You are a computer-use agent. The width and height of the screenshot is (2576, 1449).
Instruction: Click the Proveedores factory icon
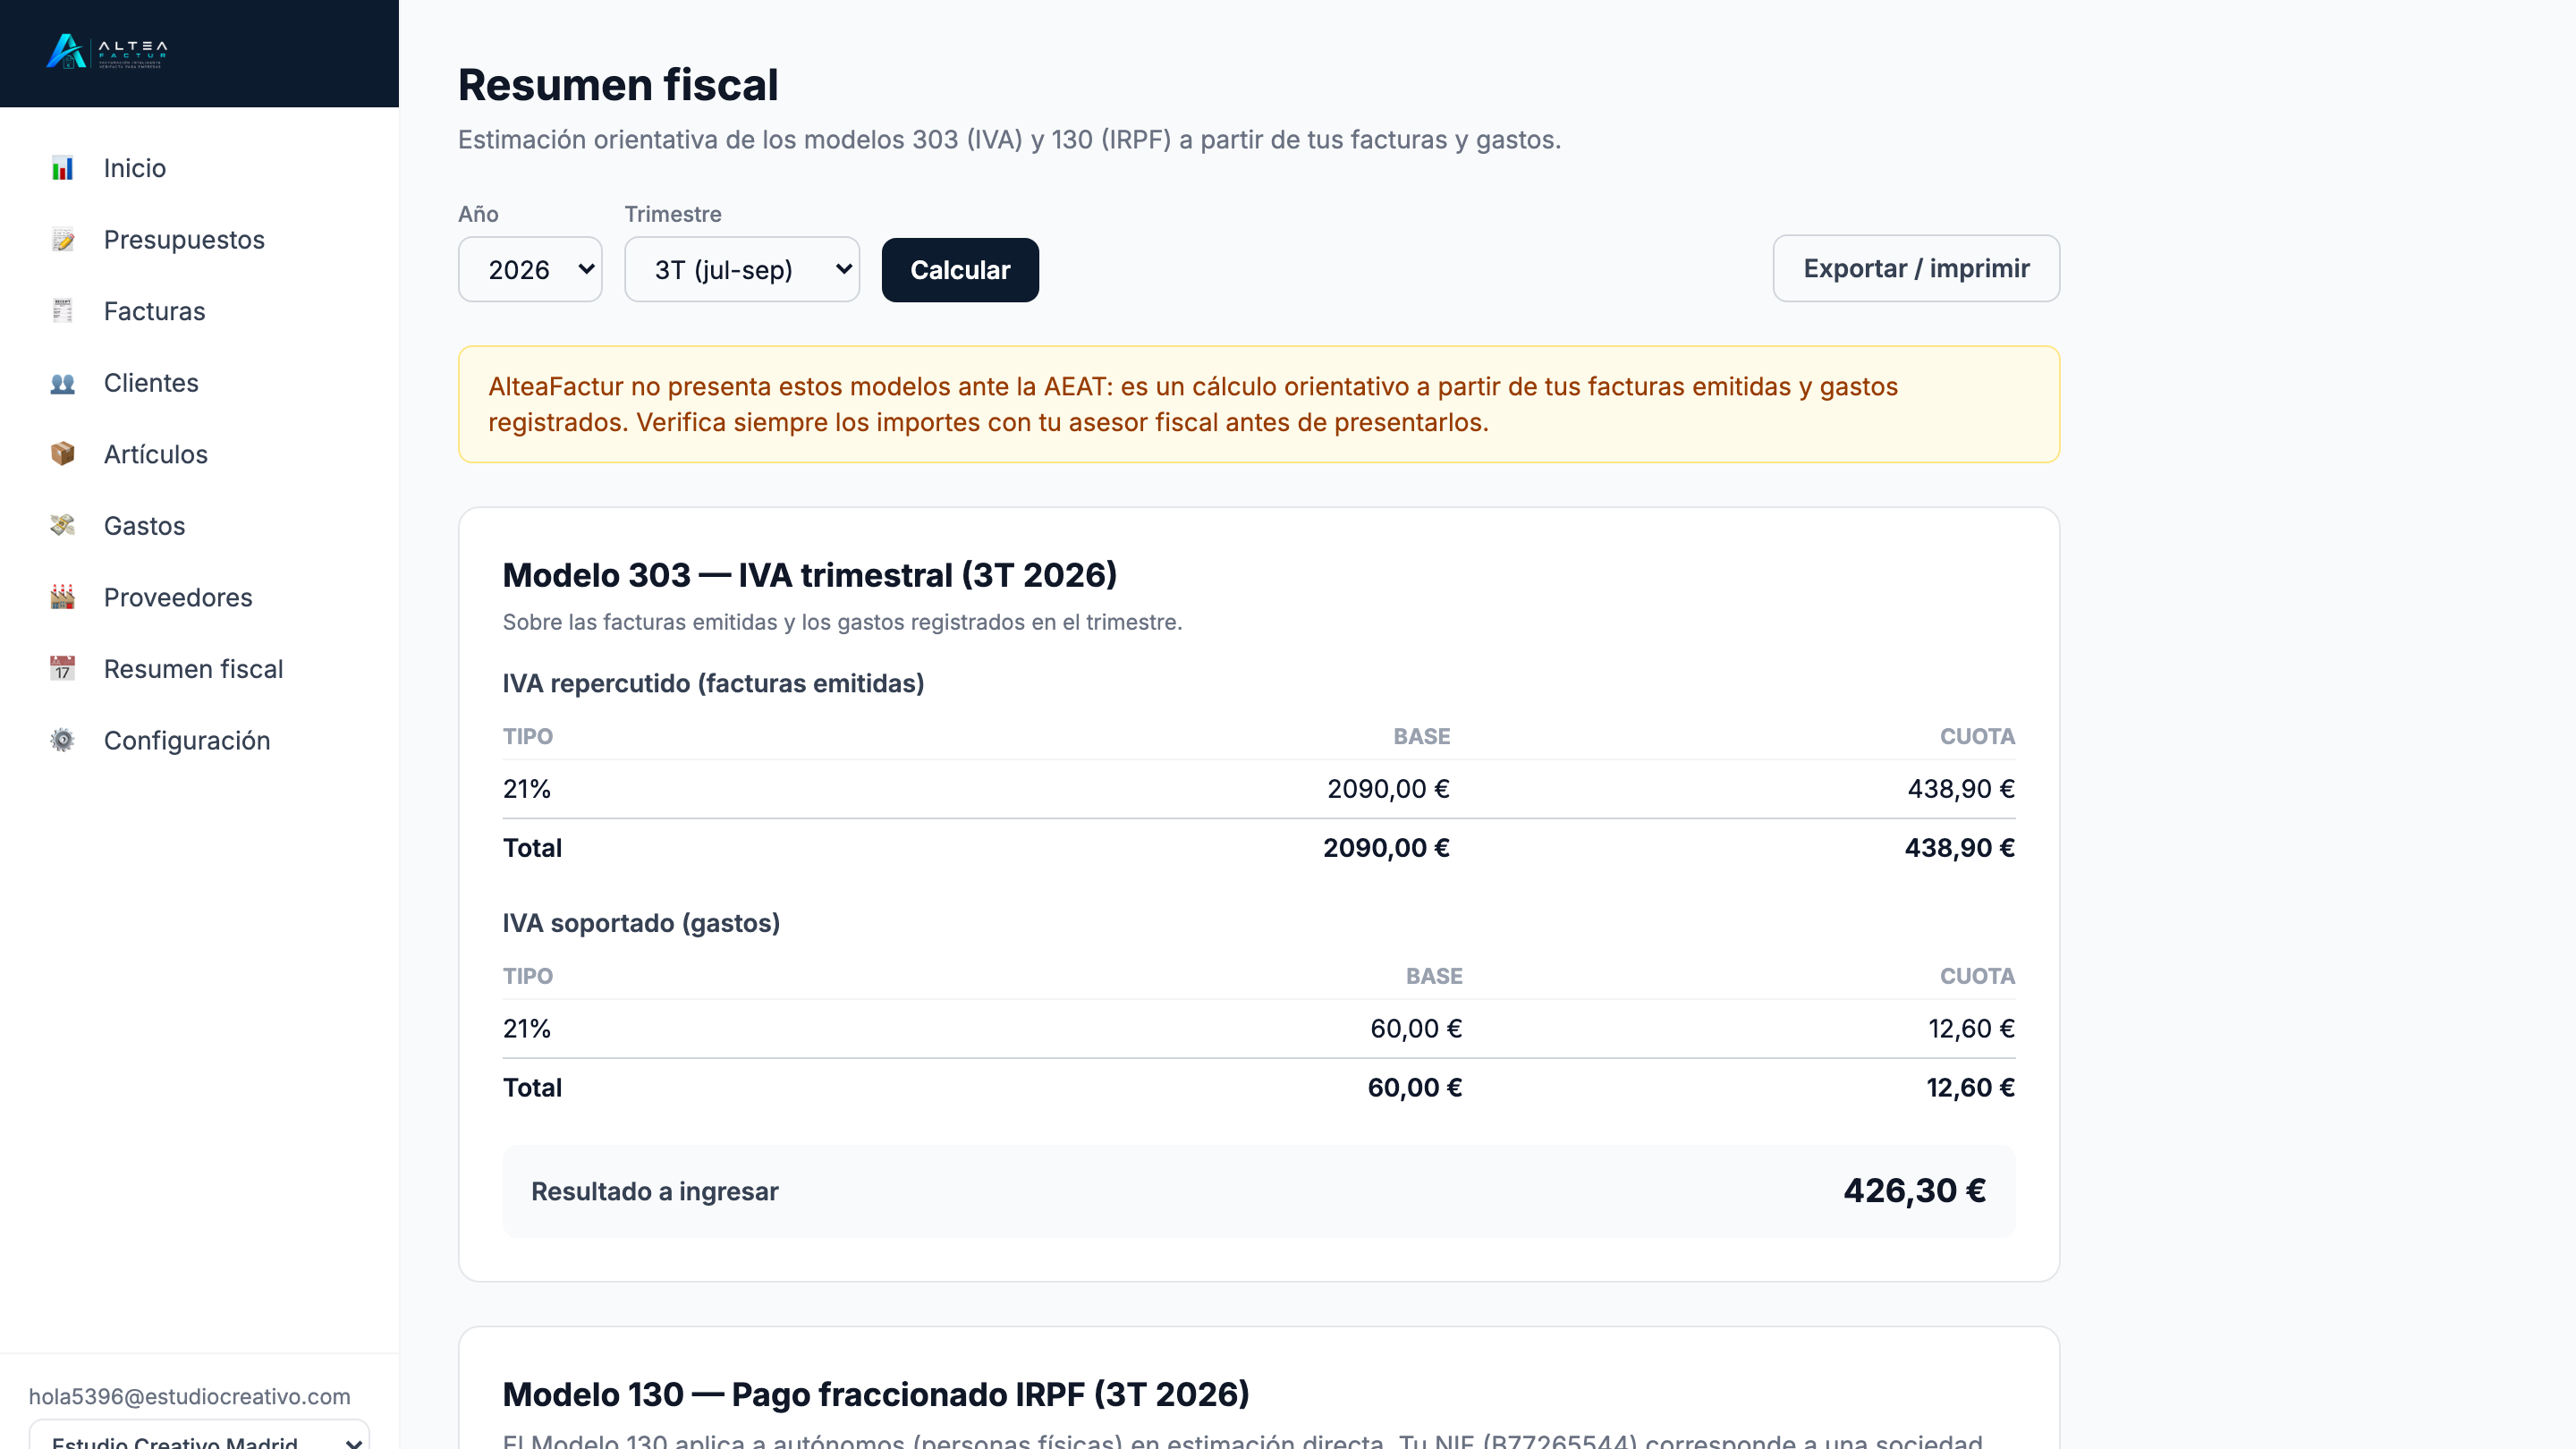[63, 597]
